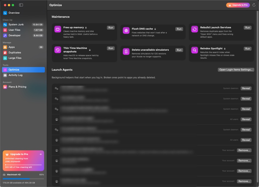Click Reveal for the first All users agent

(246, 119)
